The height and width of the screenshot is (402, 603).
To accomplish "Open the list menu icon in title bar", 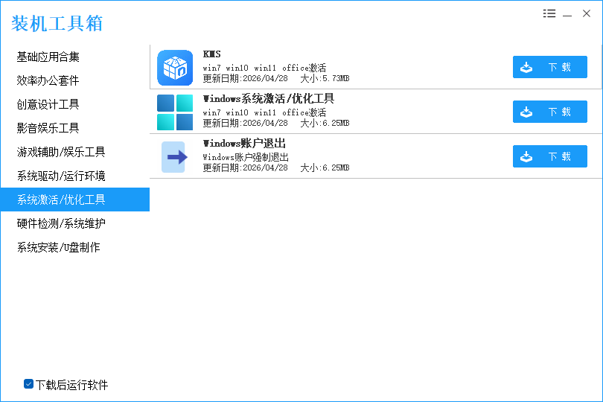I will pos(549,13).
